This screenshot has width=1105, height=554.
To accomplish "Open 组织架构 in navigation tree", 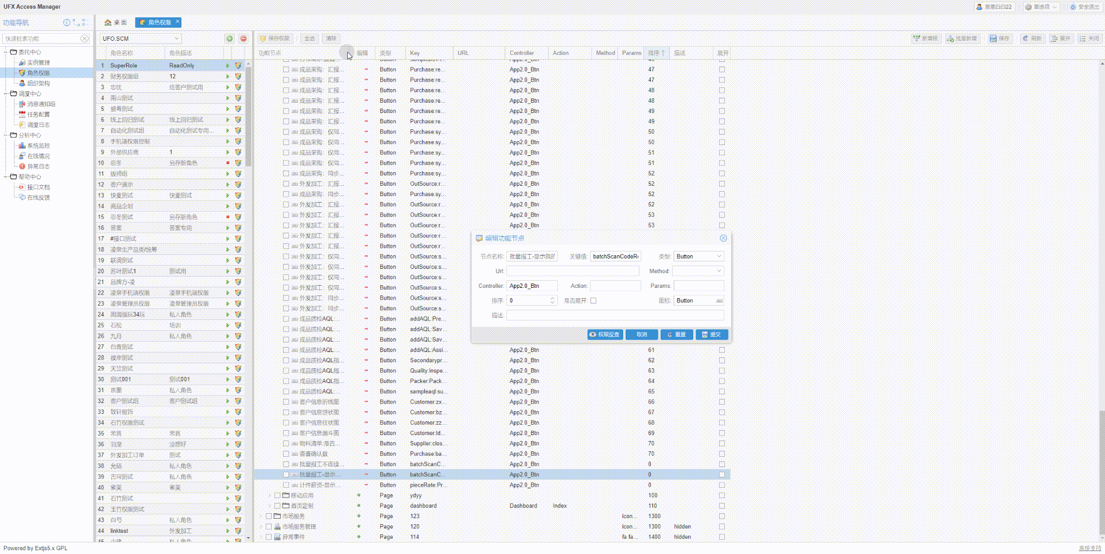I will [x=38, y=83].
